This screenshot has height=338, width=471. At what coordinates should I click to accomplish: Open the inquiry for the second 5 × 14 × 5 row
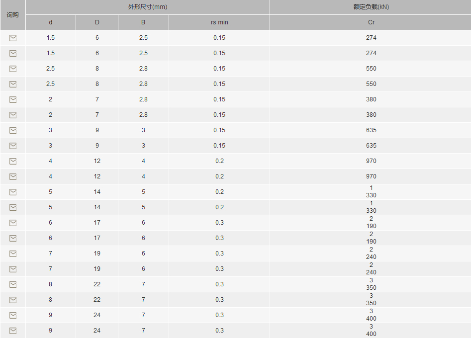pos(13,207)
